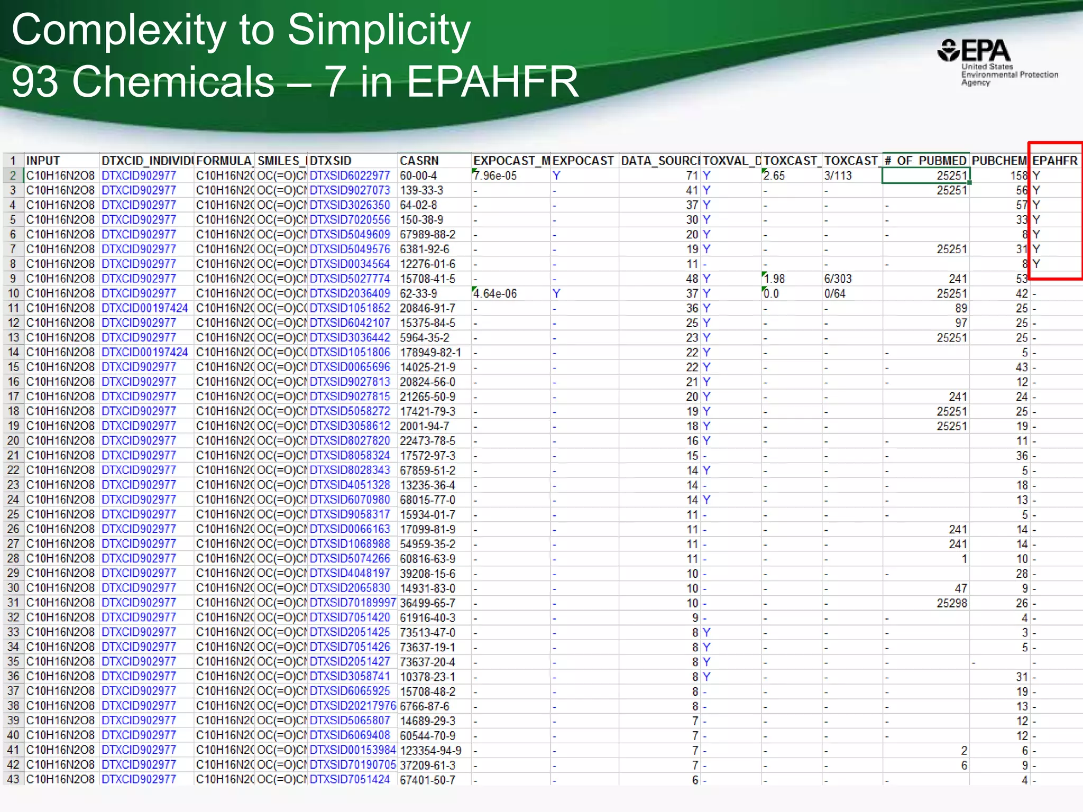Select CASRN cell 178949-82-1

pyautogui.click(x=430, y=353)
